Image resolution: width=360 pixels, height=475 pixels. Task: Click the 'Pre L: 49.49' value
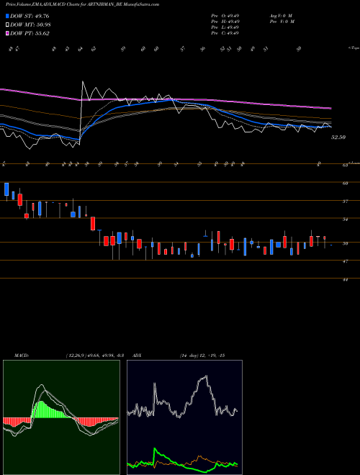(x=225, y=27)
